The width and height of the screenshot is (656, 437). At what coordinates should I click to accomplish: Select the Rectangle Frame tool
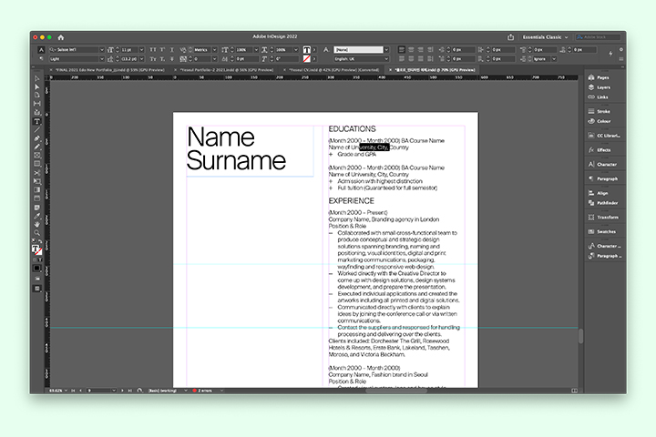[36, 156]
